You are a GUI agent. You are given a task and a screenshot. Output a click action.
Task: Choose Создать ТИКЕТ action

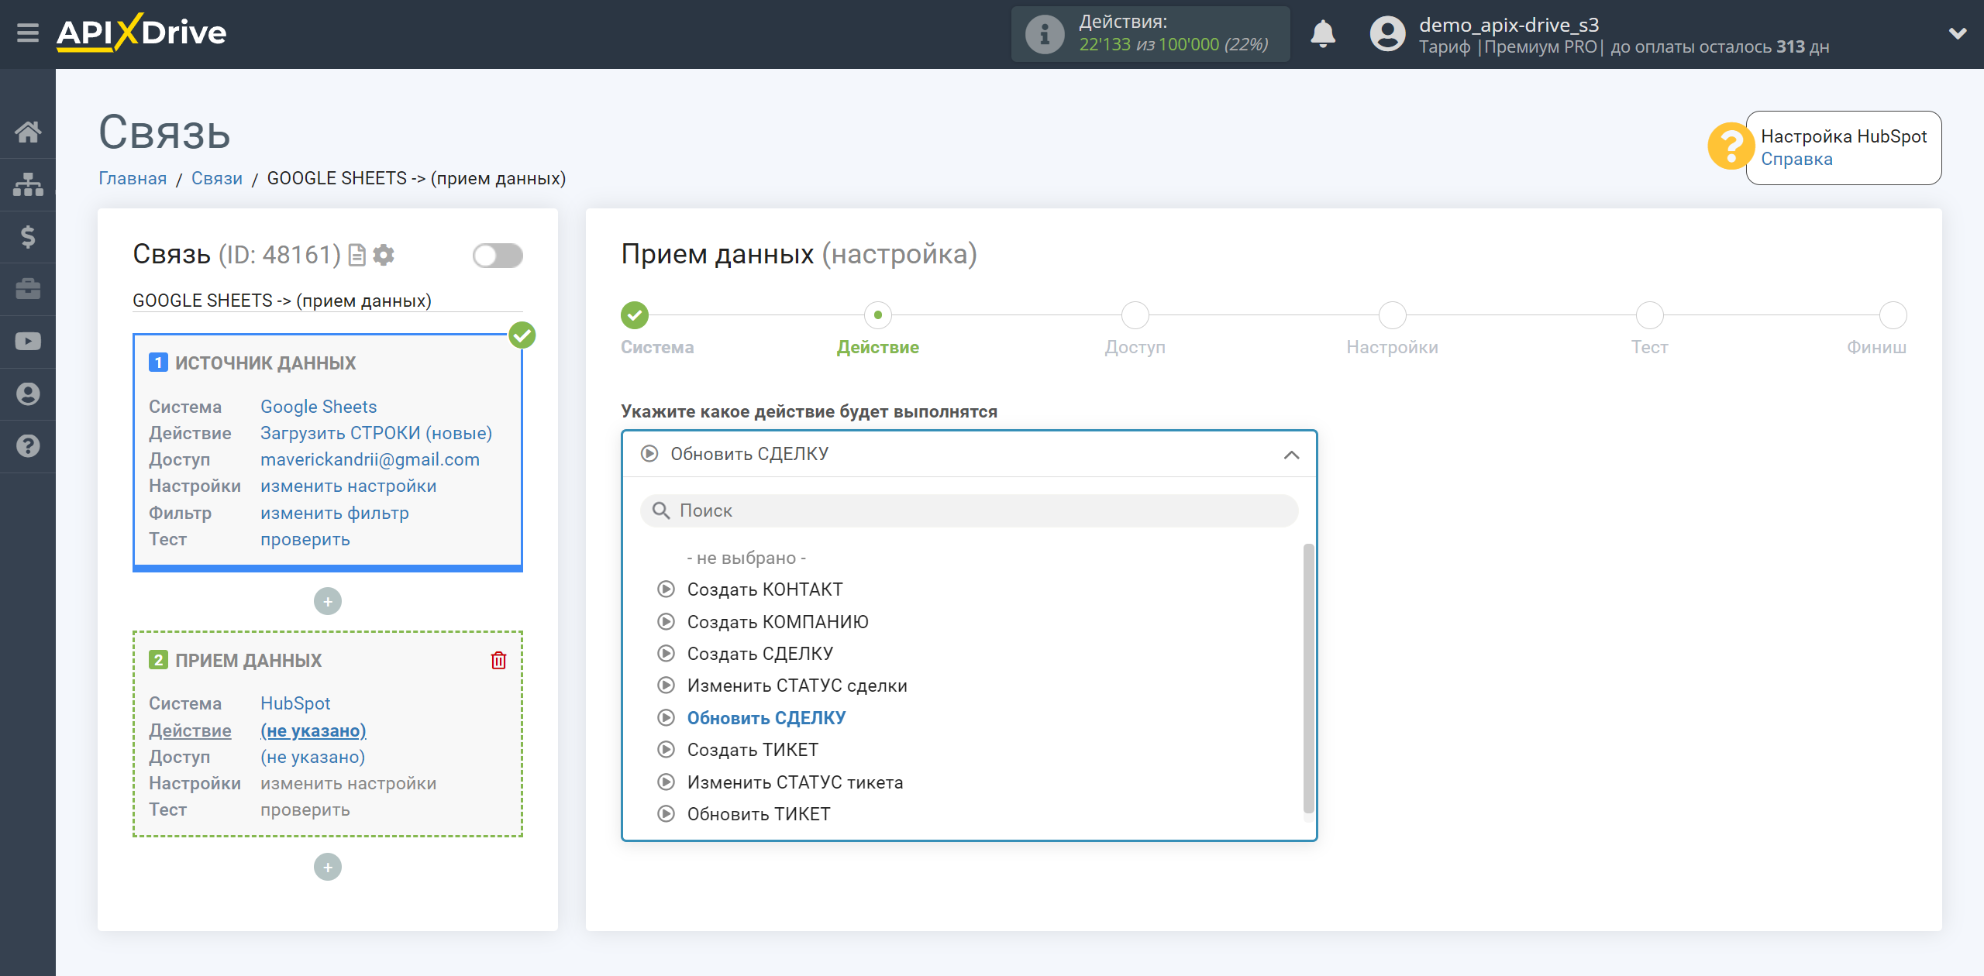pyautogui.click(x=753, y=750)
